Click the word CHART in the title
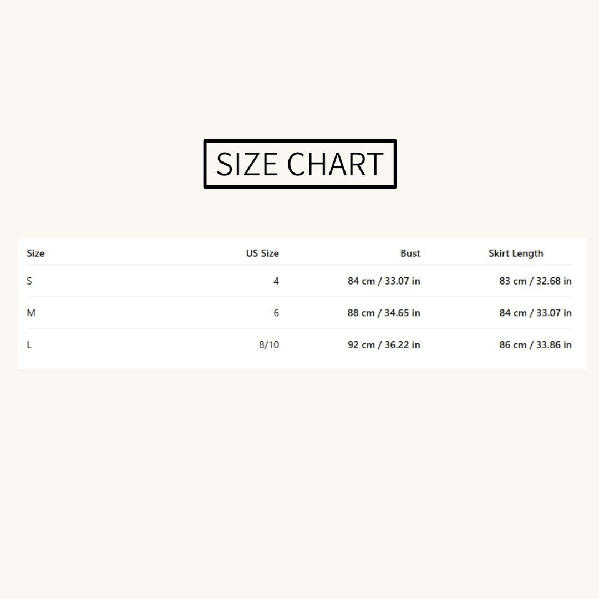The width and height of the screenshot is (599, 599). coord(335,164)
